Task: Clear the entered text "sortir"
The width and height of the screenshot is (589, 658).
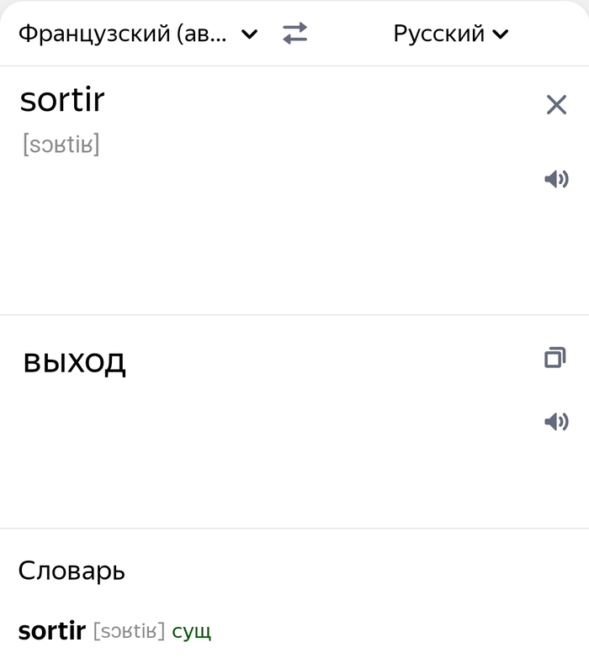Action: pos(556,105)
